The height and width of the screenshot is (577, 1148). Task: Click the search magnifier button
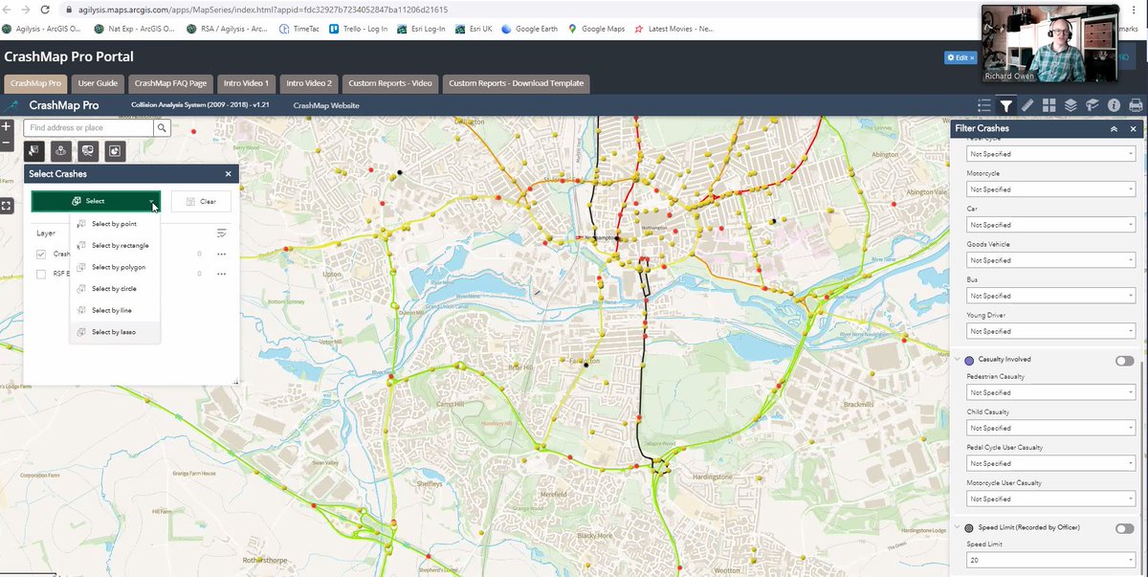coord(163,127)
